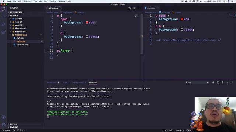Click the left editor vertical scrollbar
The image size is (236, 132).
point(142,34)
